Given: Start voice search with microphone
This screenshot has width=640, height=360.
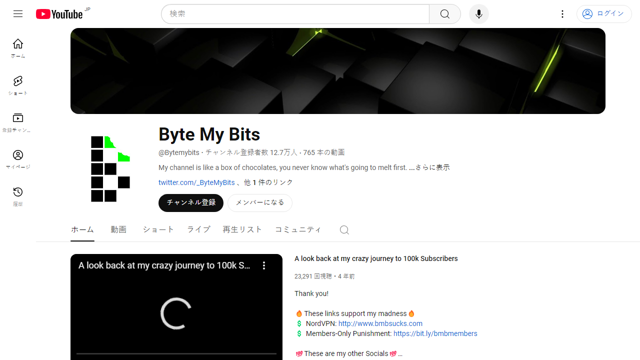Looking at the screenshot, I should tap(478, 14).
